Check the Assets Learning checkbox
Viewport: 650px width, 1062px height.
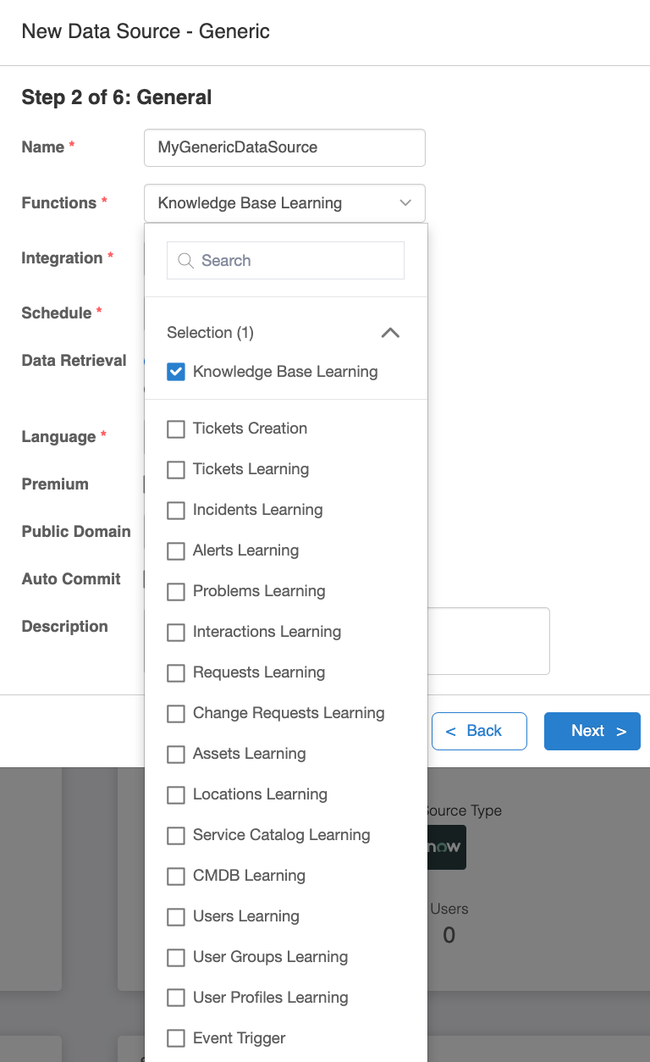(x=176, y=754)
